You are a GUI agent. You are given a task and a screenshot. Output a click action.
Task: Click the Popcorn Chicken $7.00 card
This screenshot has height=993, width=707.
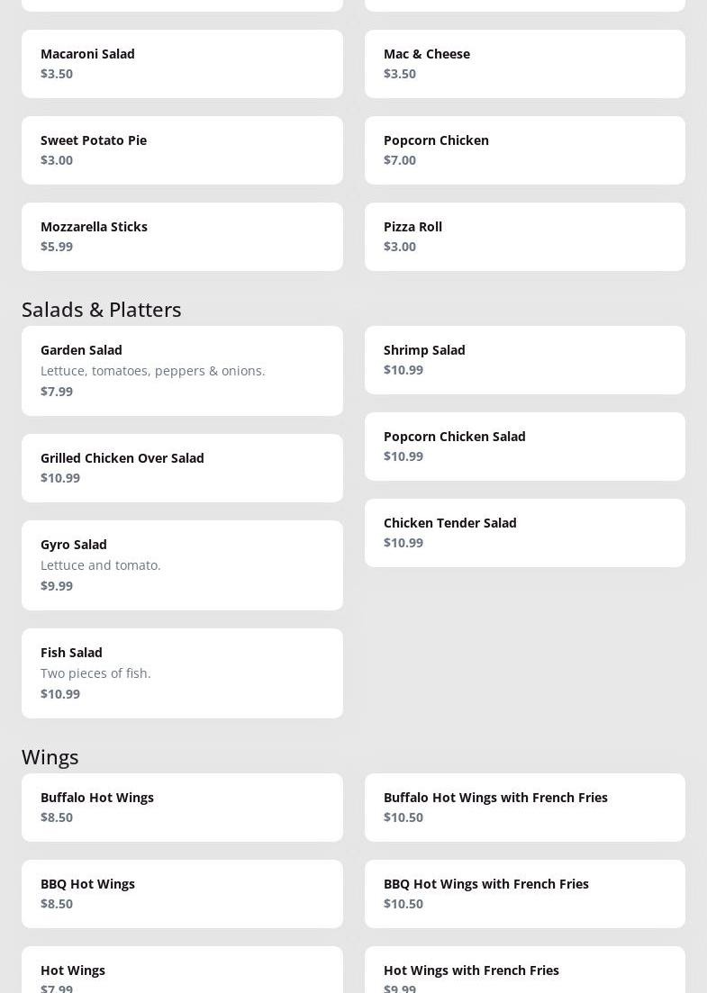[x=524, y=150]
